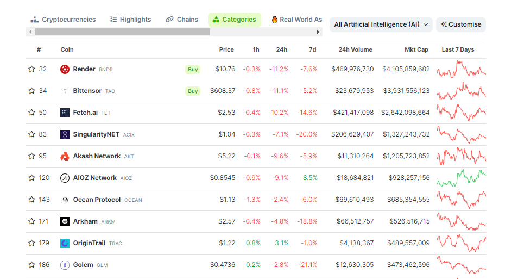Star the Ocean Protocol coin
Viewport: 518px width, 279px height.
click(x=31, y=200)
